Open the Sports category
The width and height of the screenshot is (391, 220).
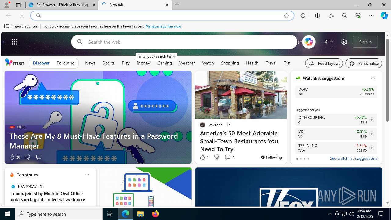coord(108,63)
